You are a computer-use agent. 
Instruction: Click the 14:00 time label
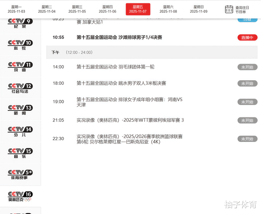(58, 67)
